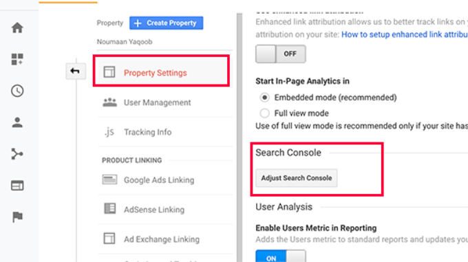The height and width of the screenshot is (262, 468).
Task: Expand the Tracking Info section
Action: click(x=165, y=132)
